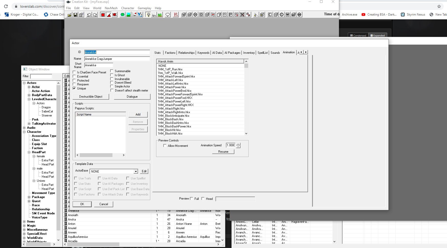Expand the Actor node in Object Window tree

(29, 87)
